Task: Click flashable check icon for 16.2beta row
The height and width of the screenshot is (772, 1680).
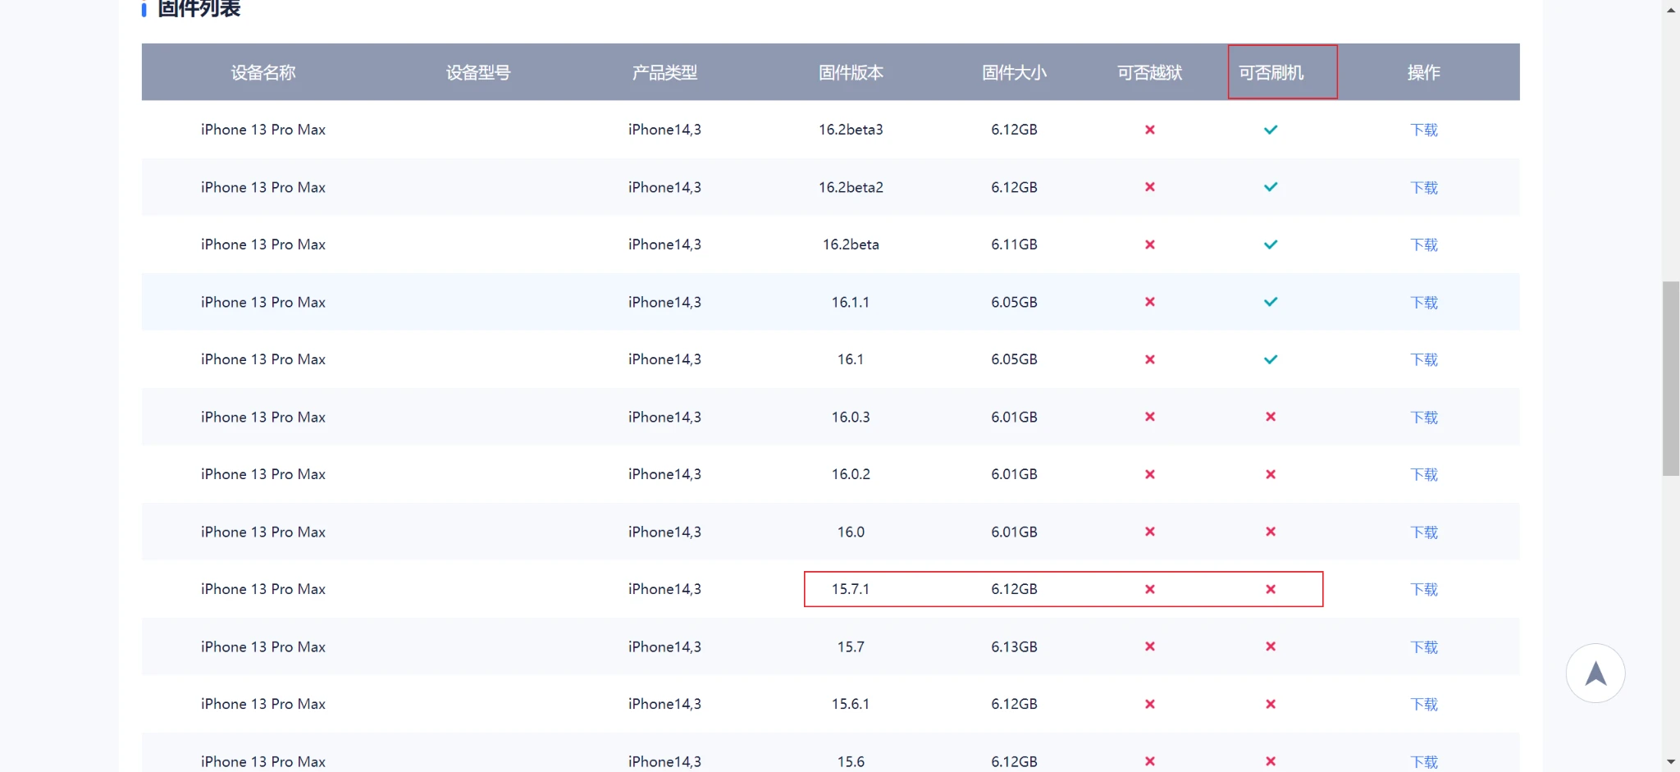Action: point(1271,244)
